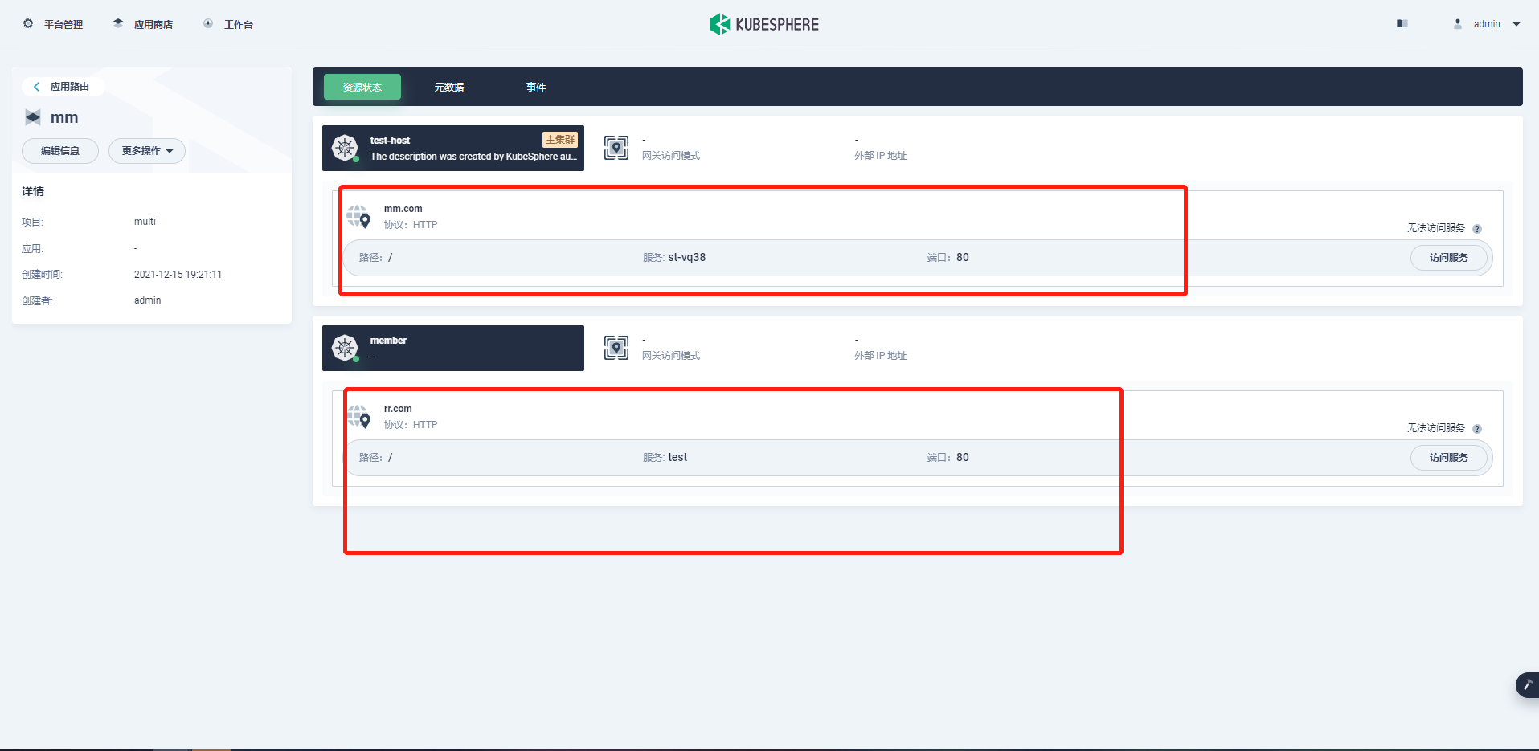This screenshot has height=751, width=1539.
Task: Click the mm route icon
Action: point(33,117)
